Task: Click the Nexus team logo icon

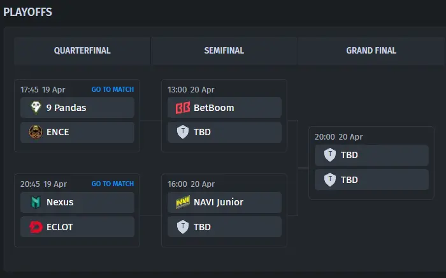Action: click(x=36, y=202)
